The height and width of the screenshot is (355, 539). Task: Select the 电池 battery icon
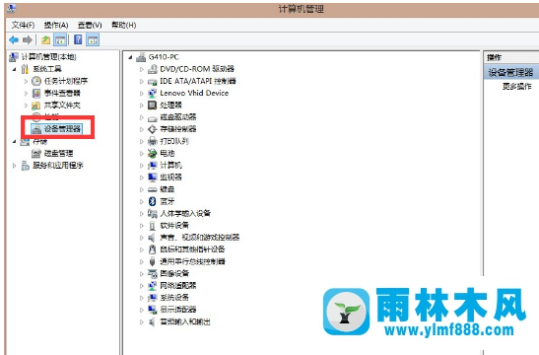click(153, 154)
